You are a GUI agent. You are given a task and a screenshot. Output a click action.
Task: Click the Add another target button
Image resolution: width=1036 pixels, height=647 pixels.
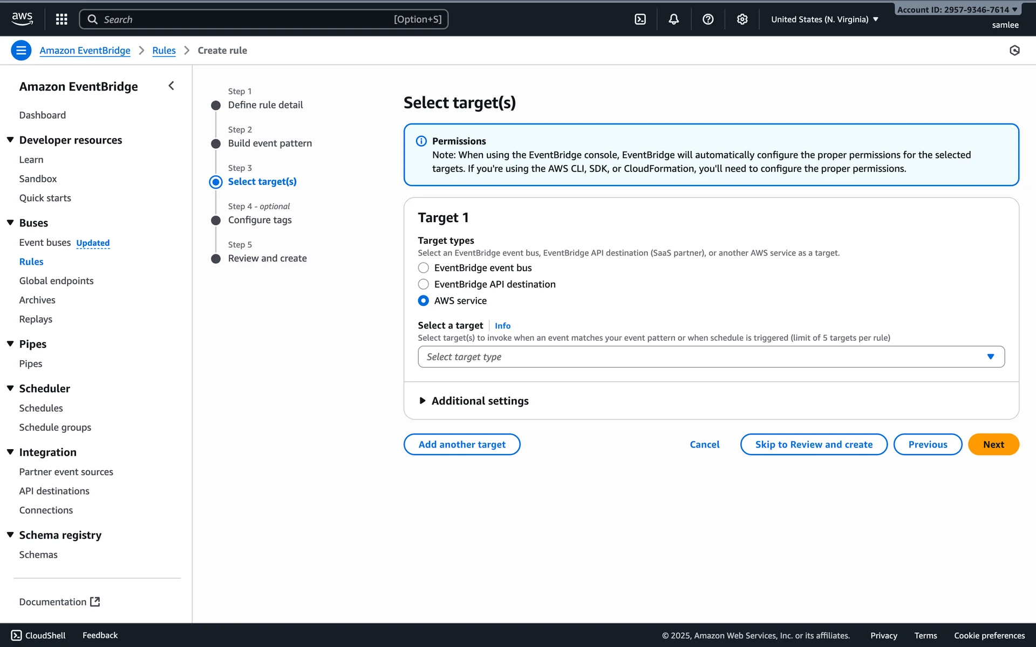click(461, 444)
